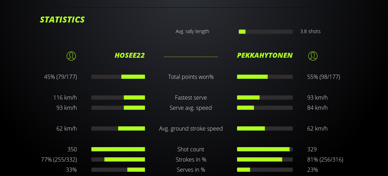
Task: Click the 3.8 shots value
Action: (310, 31)
